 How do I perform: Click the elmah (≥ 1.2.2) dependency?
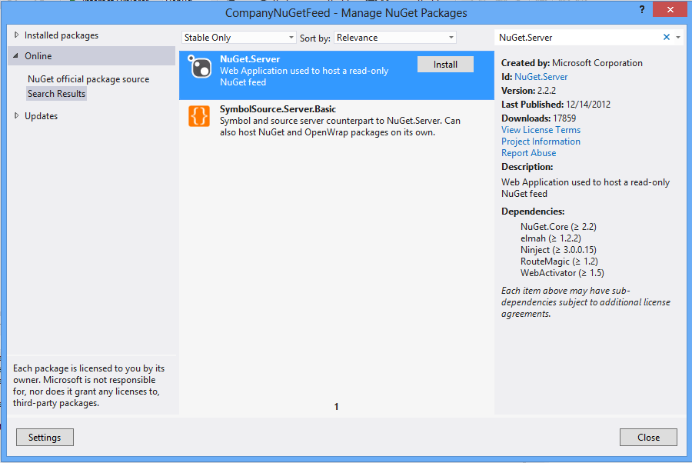pyautogui.click(x=551, y=238)
